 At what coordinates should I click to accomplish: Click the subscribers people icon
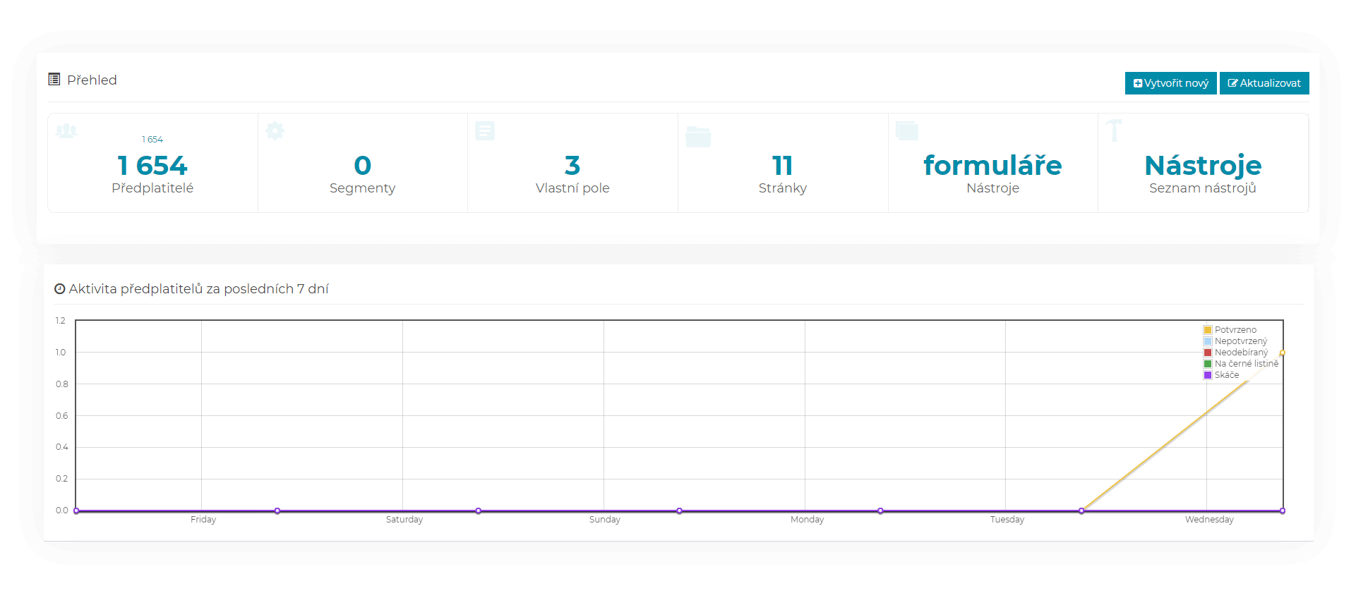pyautogui.click(x=66, y=131)
